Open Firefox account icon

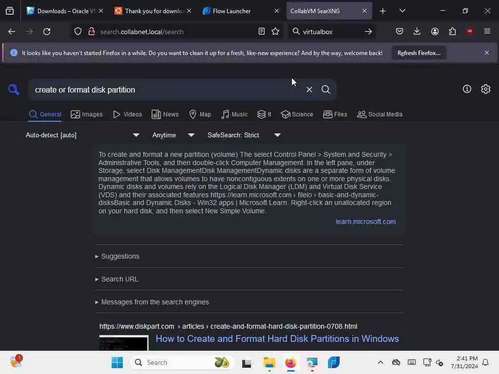click(435, 31)
